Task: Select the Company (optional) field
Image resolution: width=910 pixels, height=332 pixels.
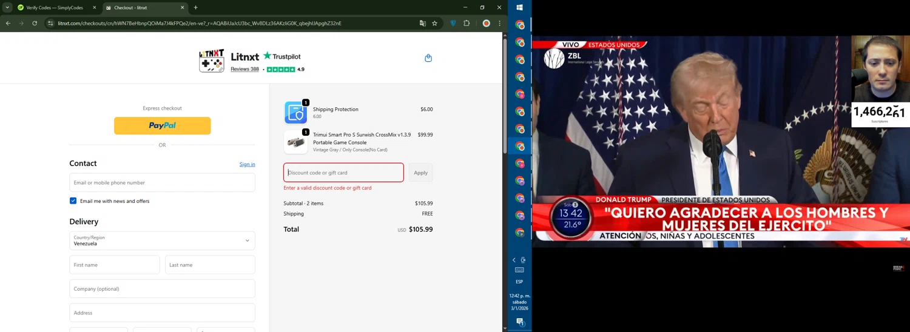Action: point(162,288)
